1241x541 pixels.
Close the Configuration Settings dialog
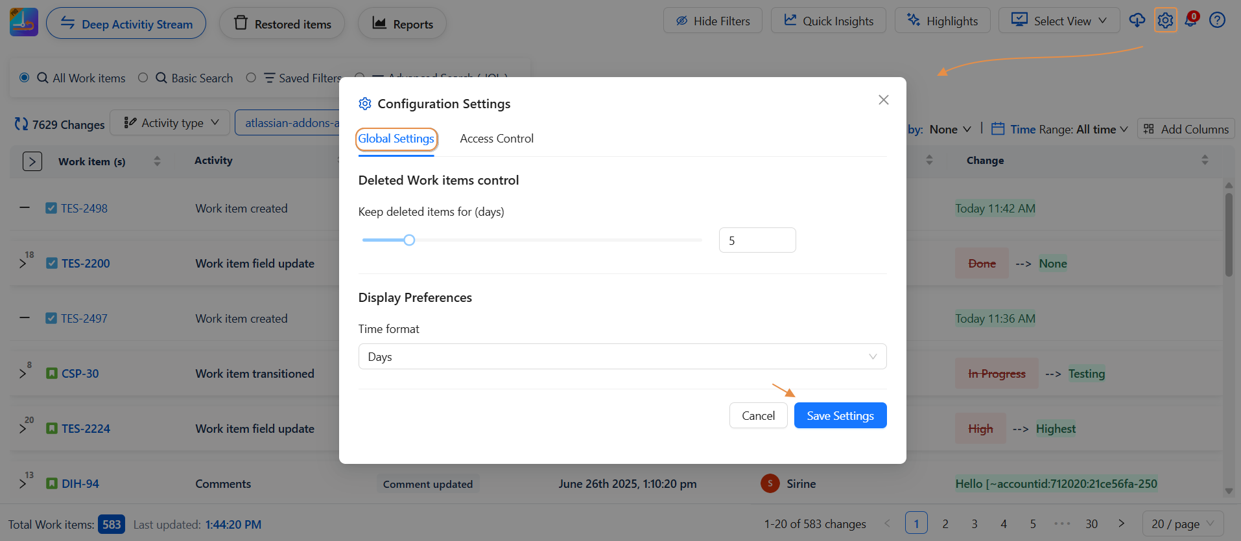click(x=883, y=100)
